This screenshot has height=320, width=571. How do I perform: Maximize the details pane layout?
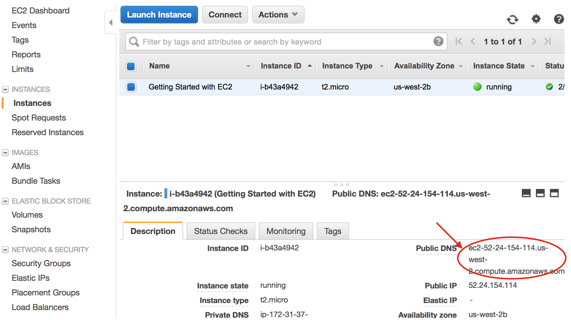554,193
